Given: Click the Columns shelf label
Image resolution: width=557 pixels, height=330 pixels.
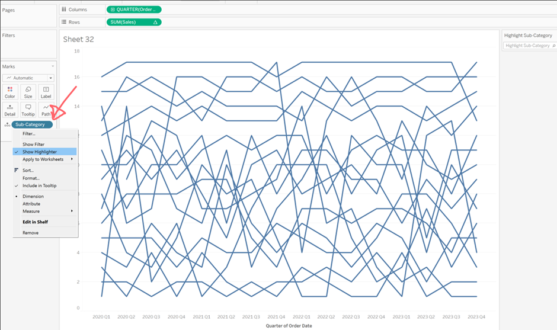Looking at the screenshot, I should (78, 9).
